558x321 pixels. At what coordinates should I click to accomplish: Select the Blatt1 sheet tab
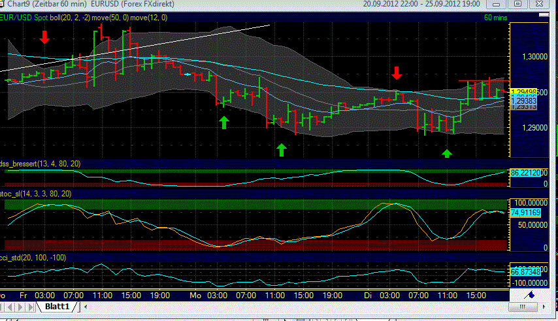[57, 307]
